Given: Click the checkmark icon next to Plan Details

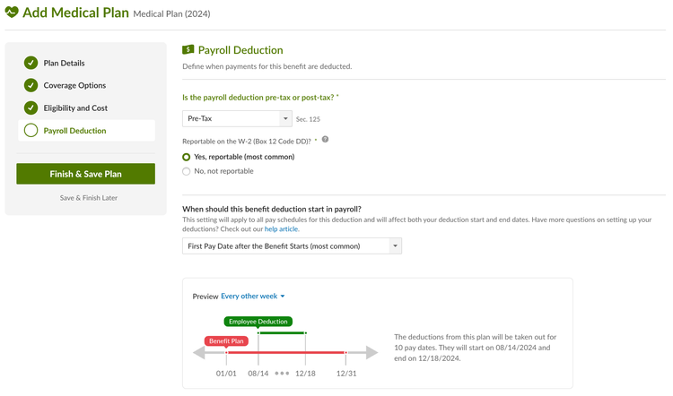Looking at the screenshot, I should [x=31, y=63].
